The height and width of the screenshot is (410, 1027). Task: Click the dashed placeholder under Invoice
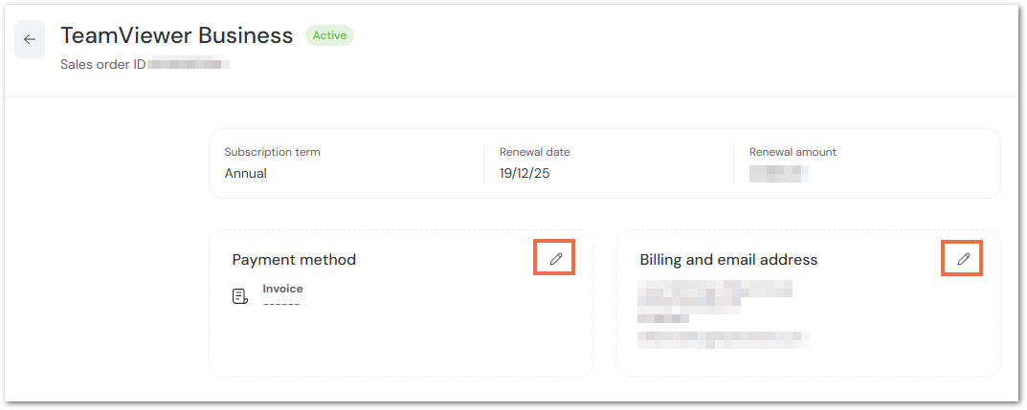click(x=281, y=304)
